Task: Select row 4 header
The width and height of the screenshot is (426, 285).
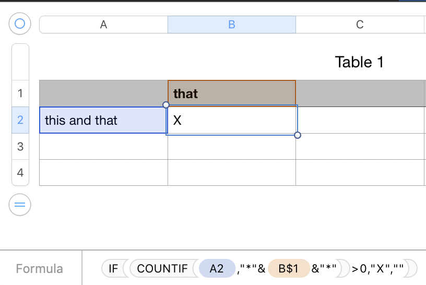Action: click(x=20, y=173)
